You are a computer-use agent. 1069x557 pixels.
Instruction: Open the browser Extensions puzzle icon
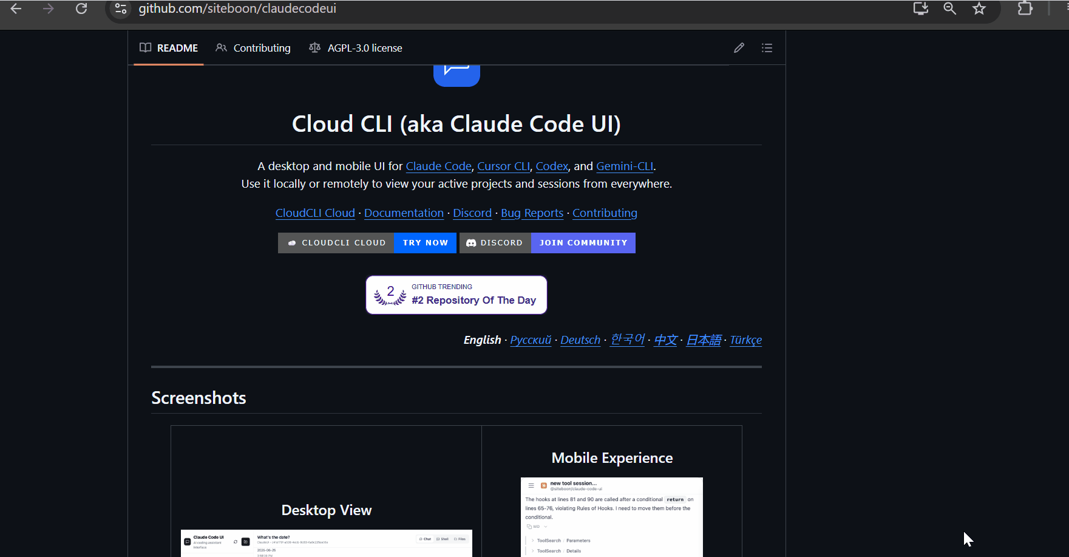tap(1025, 9)
